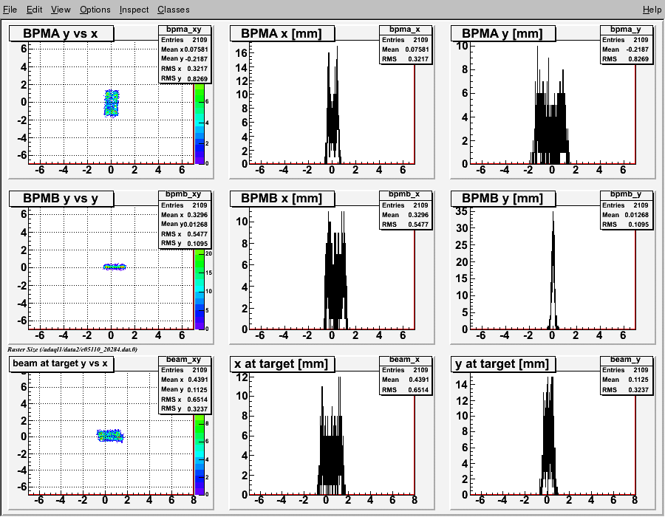Click 'RMS 0.1095' in bpmb_y stats
This screenshot has height=517, width=665.
[x=626, y=225]
